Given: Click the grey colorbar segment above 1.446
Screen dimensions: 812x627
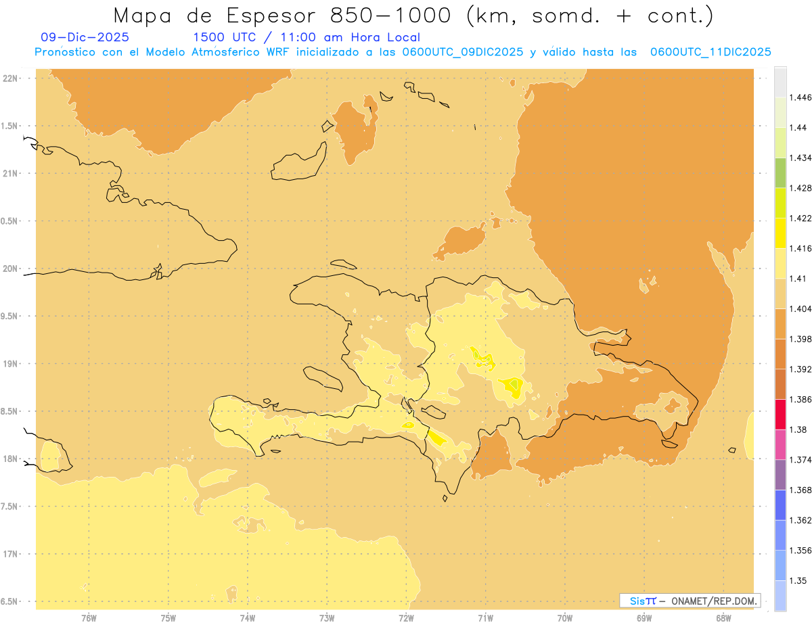Looking at the screenshot, I should [x=781, y=82].
